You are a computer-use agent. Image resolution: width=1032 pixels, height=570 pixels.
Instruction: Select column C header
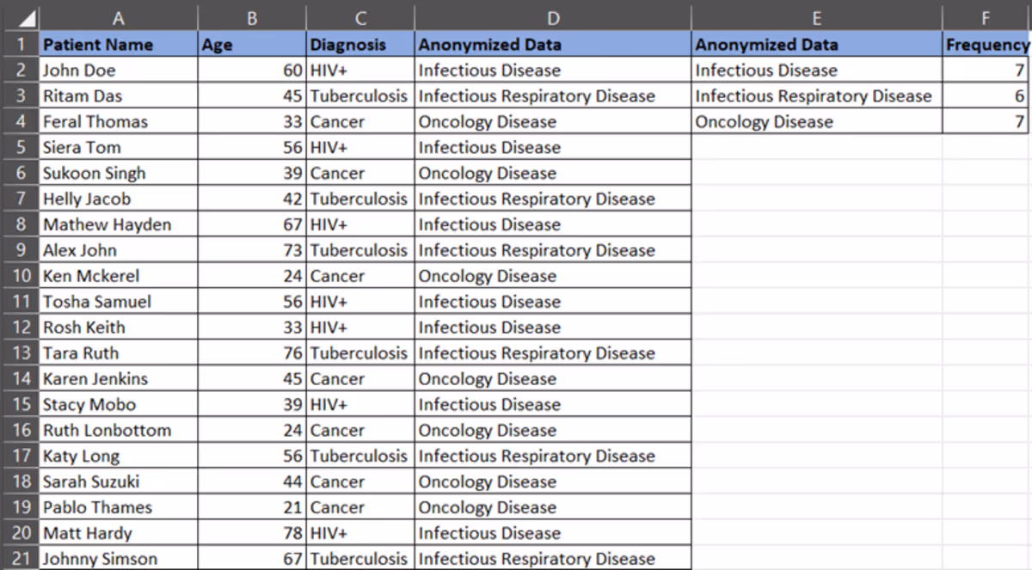360,17
